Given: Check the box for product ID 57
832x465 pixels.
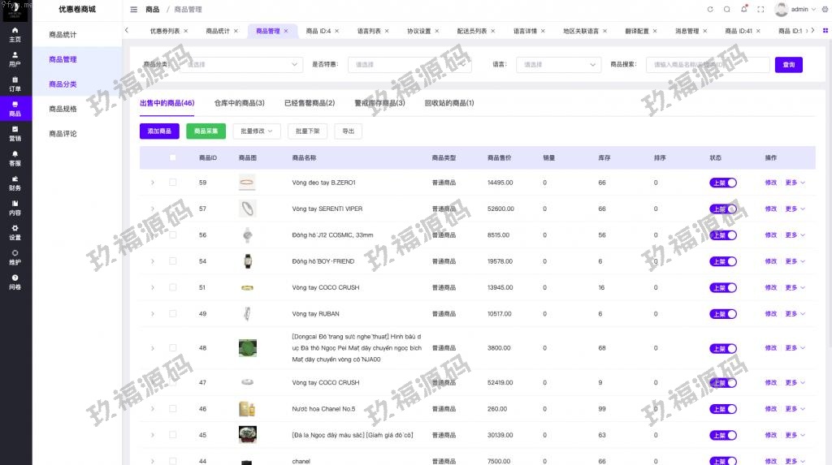Looking at the screenshot, I should (172, 209).
